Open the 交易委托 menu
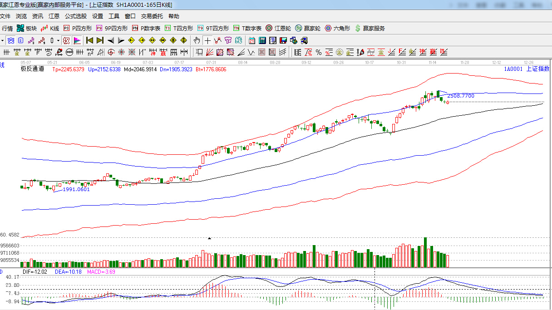The width and height of the screenshot is (552, 310). tap(152, 16)
